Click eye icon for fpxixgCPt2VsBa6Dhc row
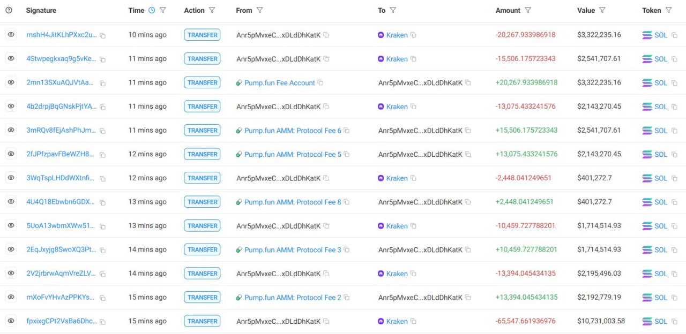 pyautogui.click(x=11, y=321)
